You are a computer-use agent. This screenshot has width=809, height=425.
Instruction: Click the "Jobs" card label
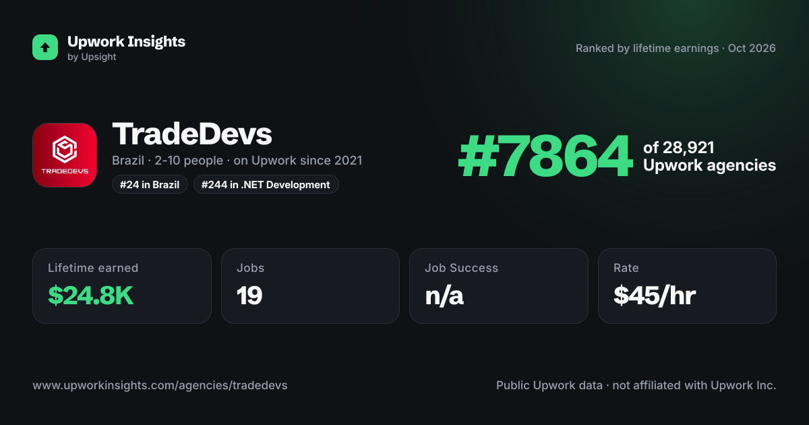coord(250,268)
